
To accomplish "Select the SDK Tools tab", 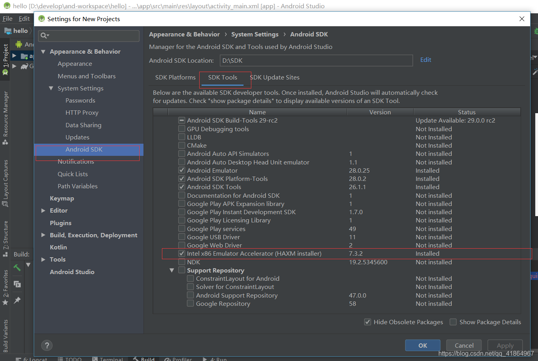I will [x=223, y=78].
